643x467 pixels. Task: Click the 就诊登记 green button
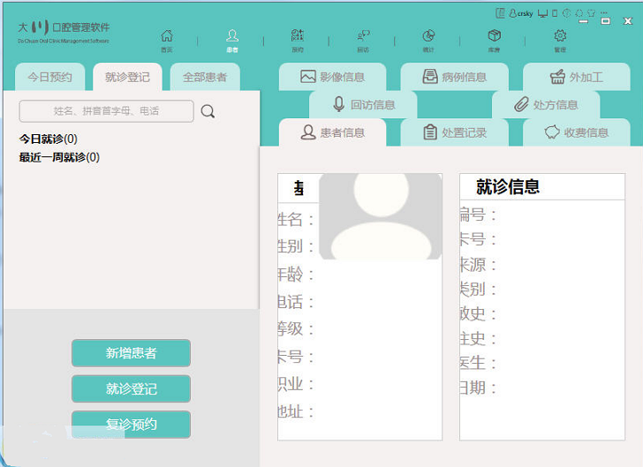[x=132, y=388]
